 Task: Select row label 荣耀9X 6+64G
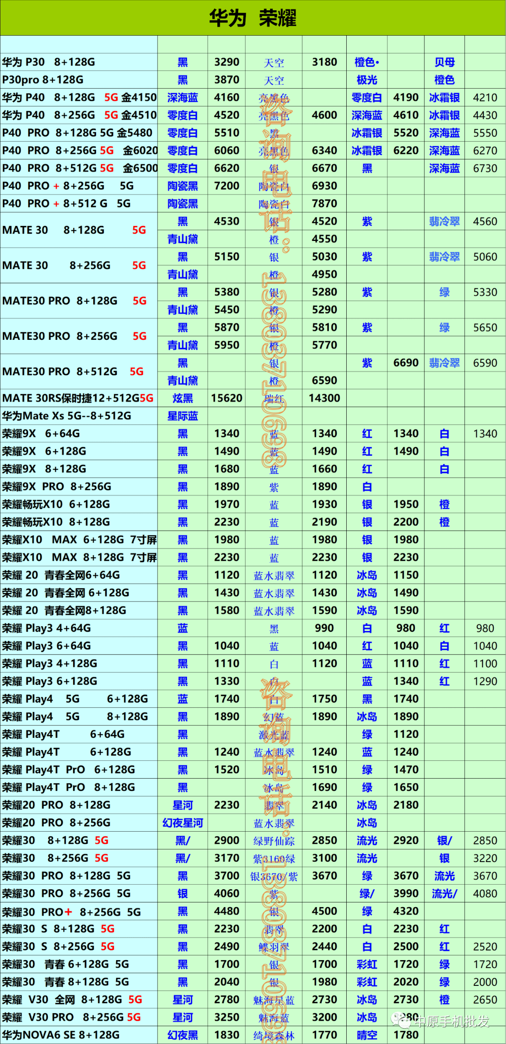[x=41, y=434]
